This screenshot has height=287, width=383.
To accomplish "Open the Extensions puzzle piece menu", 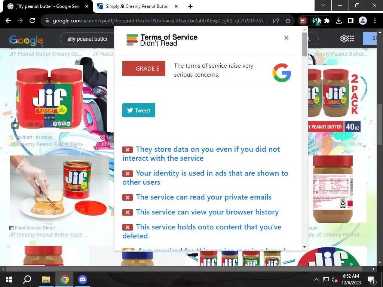I will click(327, 21).
